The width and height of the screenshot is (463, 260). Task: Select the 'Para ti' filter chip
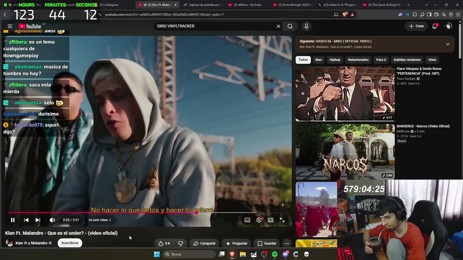click(x=381, y=60)
